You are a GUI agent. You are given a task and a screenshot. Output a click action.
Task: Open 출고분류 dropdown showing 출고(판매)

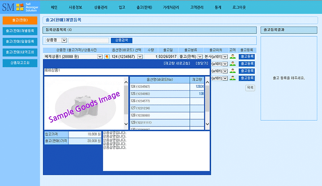click(191, 57)
